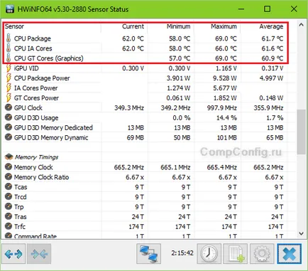Click gauge icon beside Trcd

(9, 196)
